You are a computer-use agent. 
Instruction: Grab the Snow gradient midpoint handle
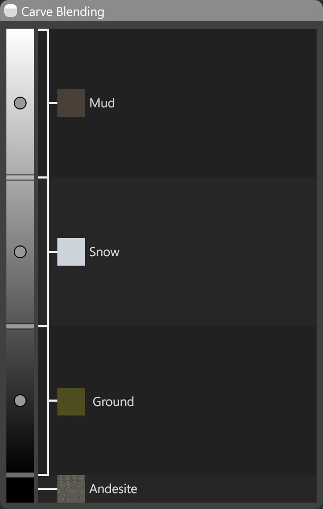[20, 252]
